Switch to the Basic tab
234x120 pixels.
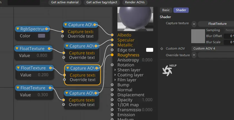click(x=166, y=10)
